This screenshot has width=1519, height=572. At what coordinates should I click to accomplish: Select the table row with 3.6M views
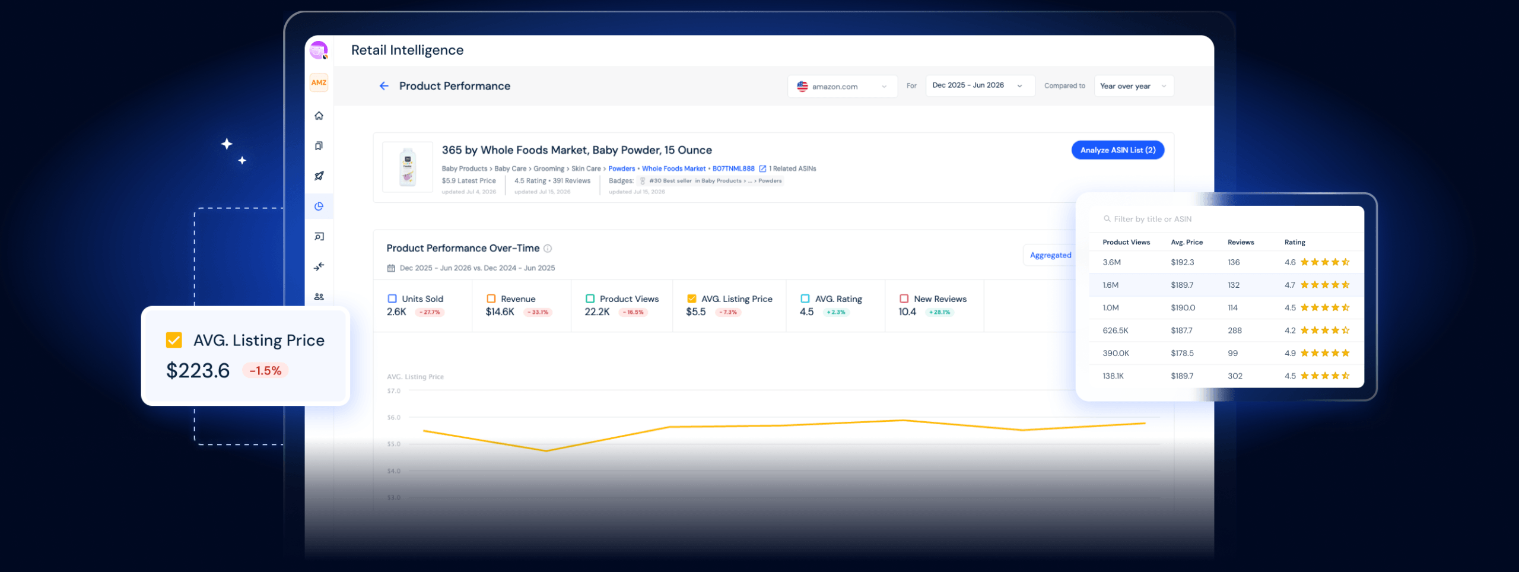(x=1226, y=262)
